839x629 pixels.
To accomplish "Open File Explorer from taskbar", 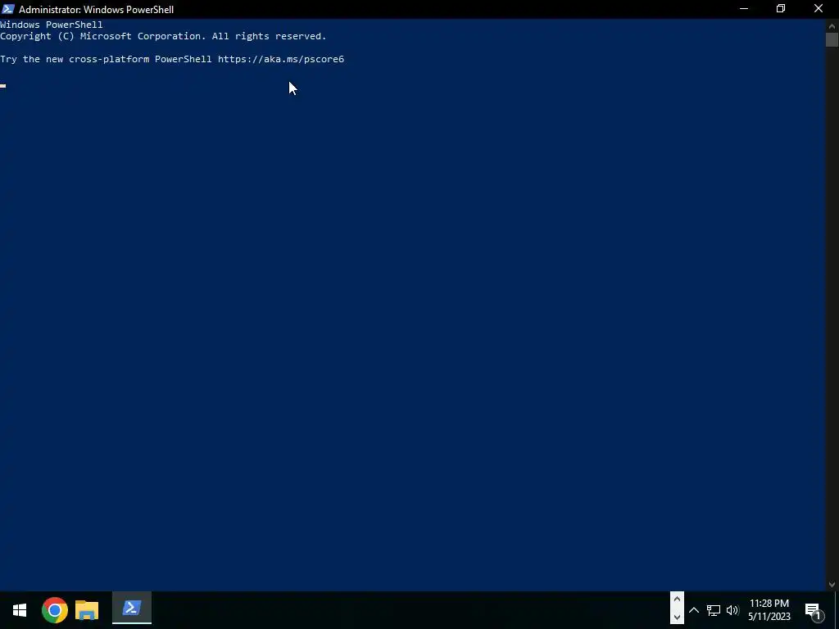I will click(x=87, y=610).
